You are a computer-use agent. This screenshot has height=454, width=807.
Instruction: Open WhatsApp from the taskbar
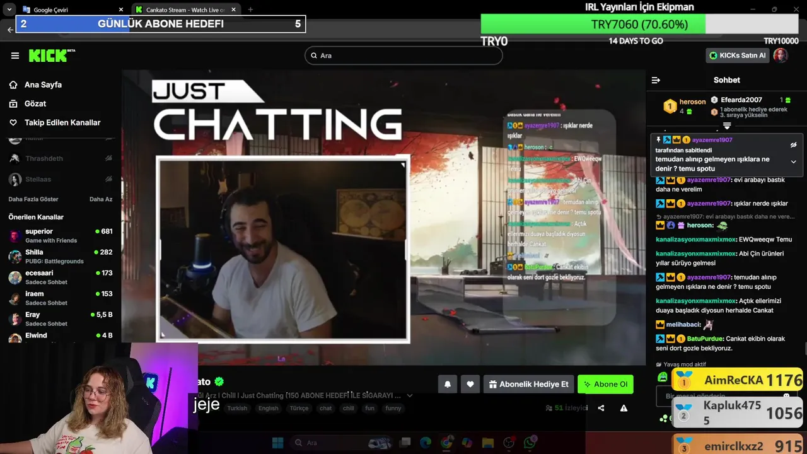click(x=530, y=443)
